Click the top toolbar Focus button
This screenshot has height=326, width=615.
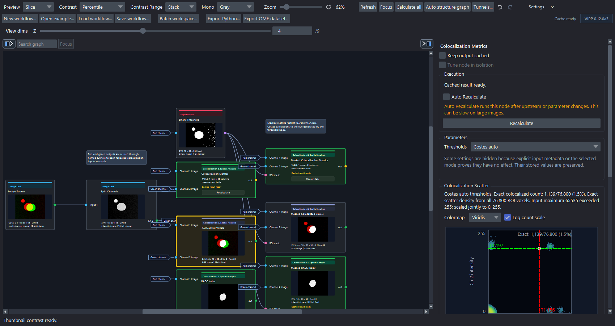(x=386, y=7)
